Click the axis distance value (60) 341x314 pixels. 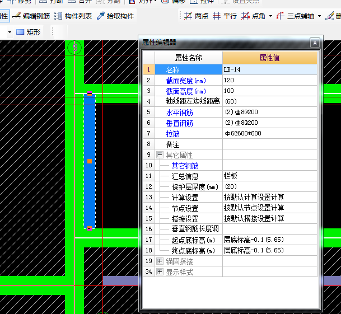tap(270, 101)
